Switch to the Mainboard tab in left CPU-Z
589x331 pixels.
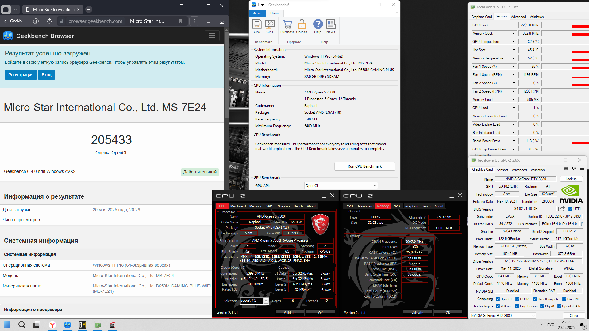[238, 206]
